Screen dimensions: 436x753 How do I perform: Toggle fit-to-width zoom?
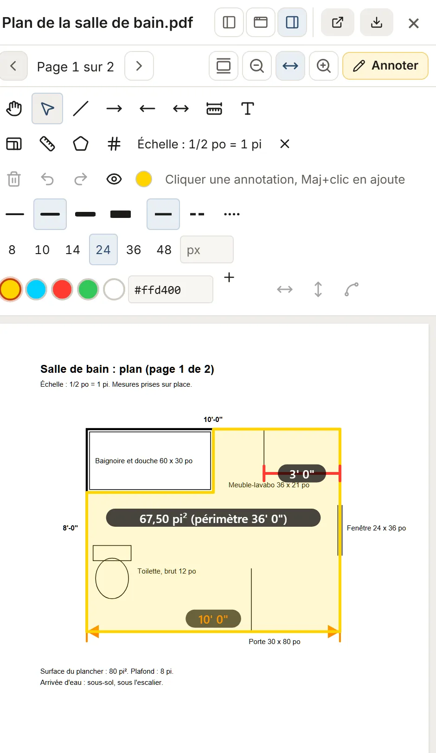point(290,66)
